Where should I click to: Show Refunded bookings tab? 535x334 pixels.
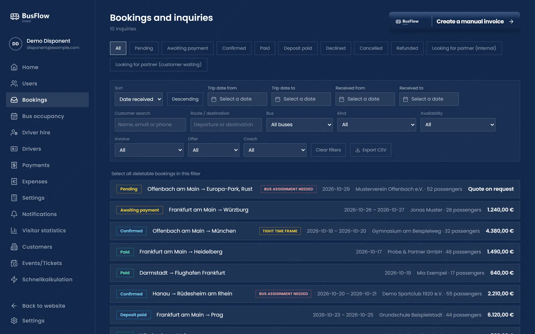click(407, 48)
